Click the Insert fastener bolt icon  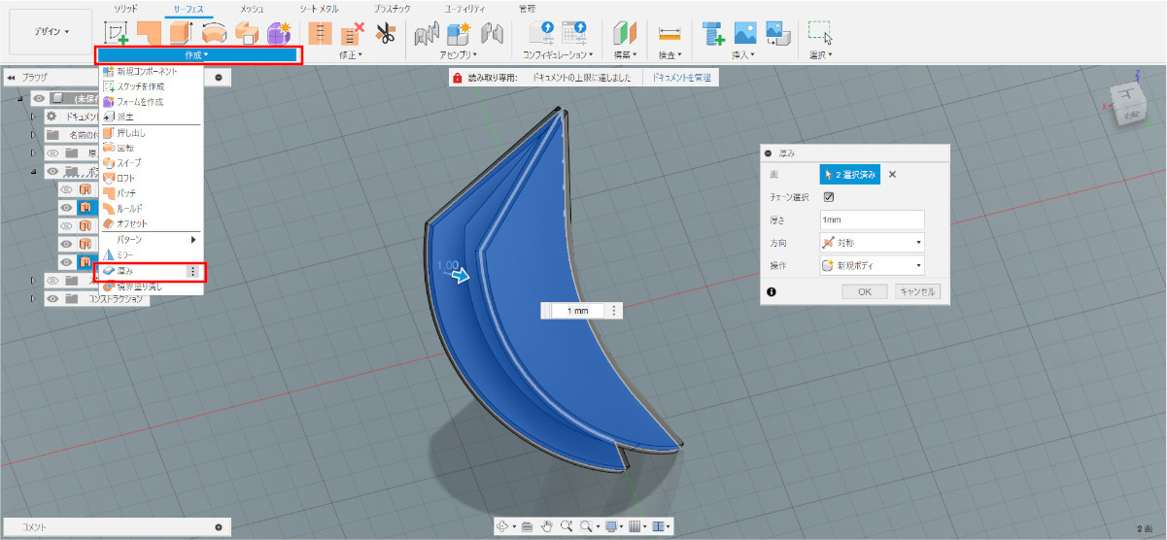tap(714, 33)
